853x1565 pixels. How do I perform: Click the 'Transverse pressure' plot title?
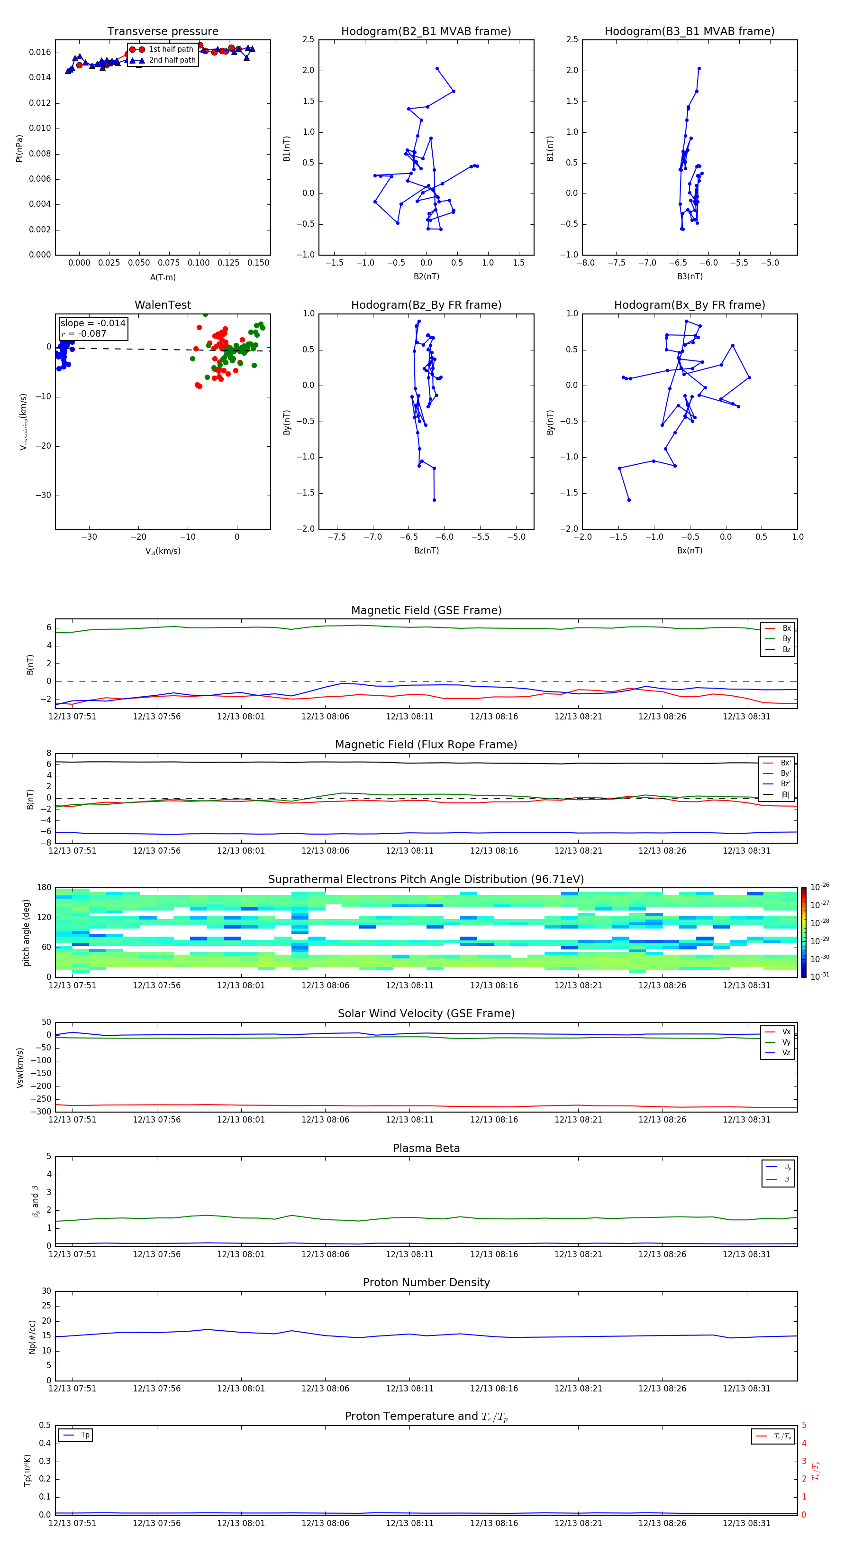(x=163, y=32)
